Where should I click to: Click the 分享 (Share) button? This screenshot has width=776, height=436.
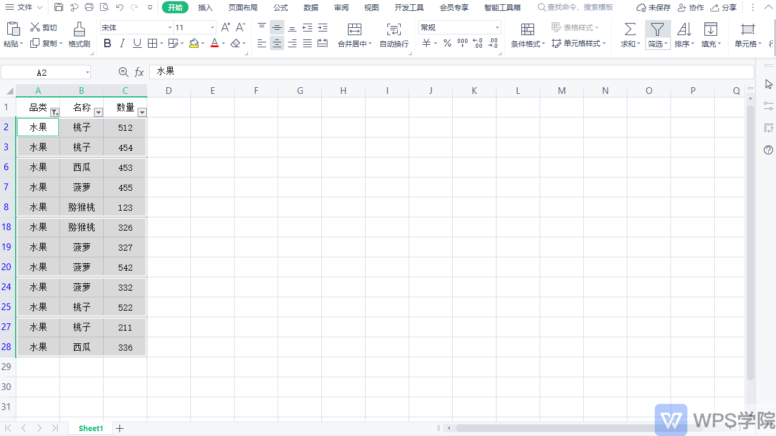click(724, 7)
